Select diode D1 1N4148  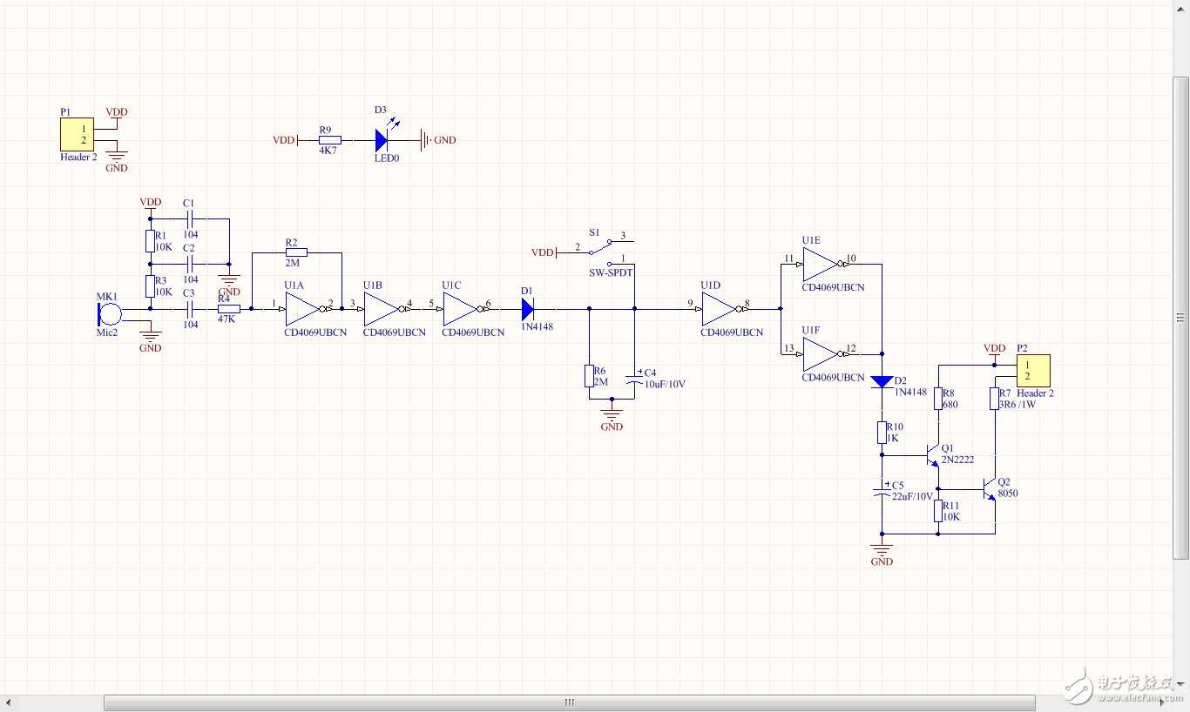click(x=529, y=308)
